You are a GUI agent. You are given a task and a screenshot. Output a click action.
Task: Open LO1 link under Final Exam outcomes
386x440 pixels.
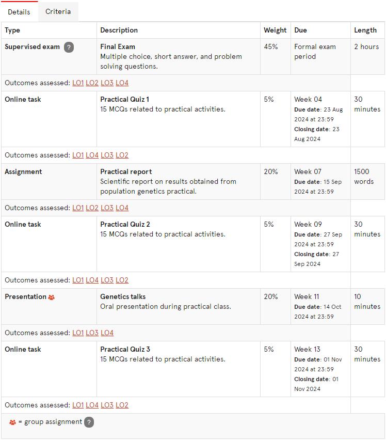(x=78, y=83)
